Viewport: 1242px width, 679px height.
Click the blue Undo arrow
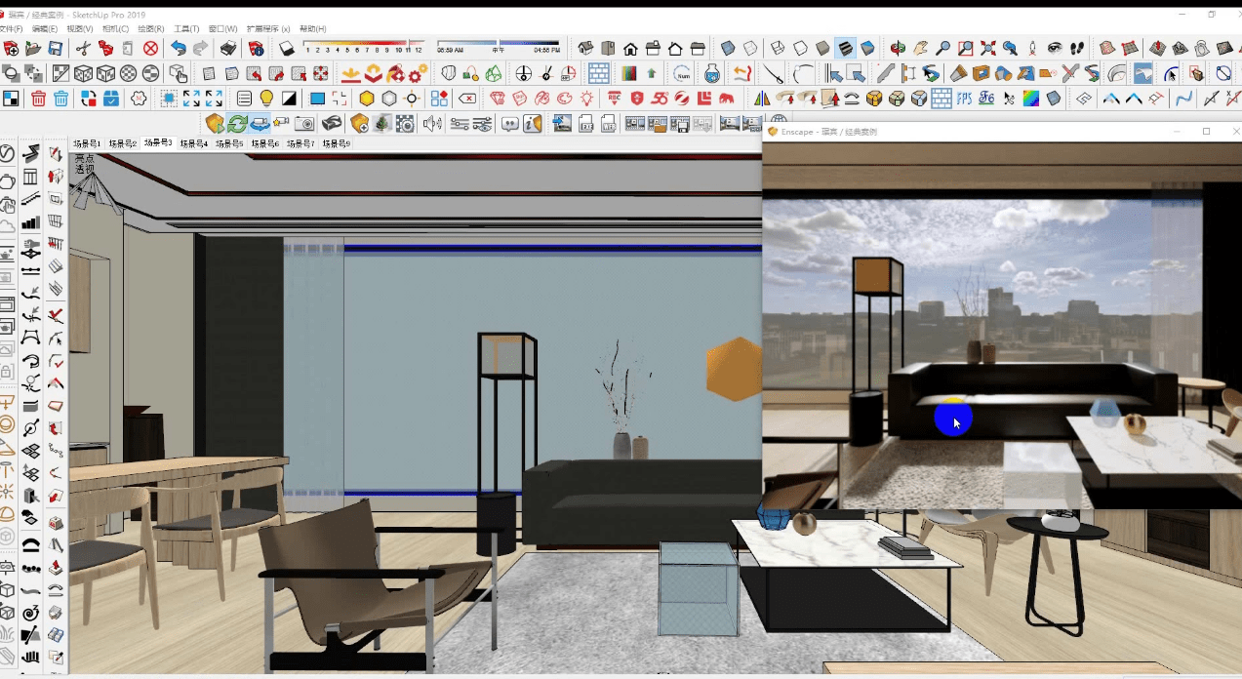[x=178, y=48]
